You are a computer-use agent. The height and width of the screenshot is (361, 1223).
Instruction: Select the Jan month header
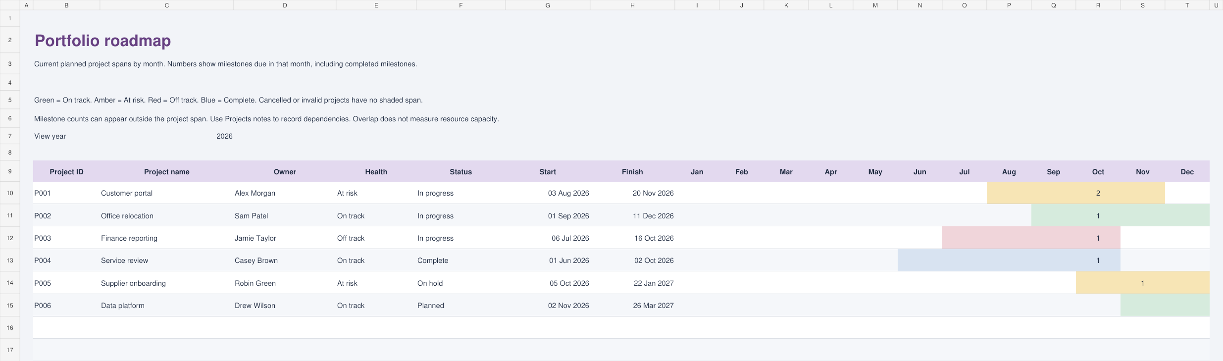click(697, 172)
